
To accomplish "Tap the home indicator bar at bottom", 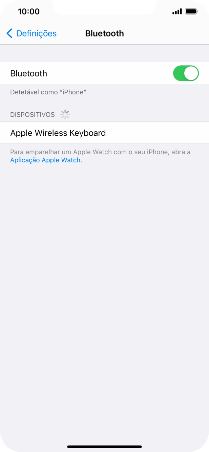I will (x=104, y=447).
